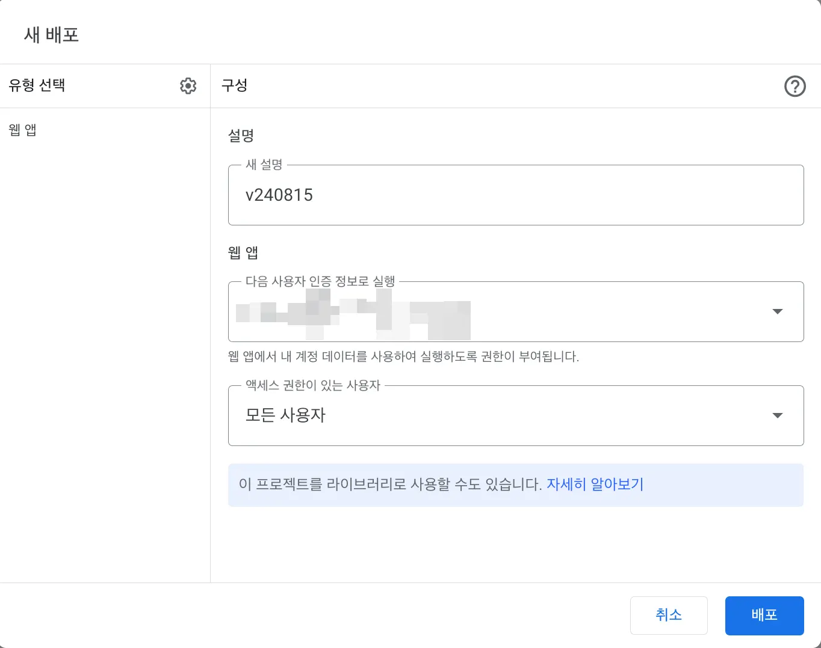Viewport: 821px width, 648px height.
Task: Click the 웹 앱 heading in the 구성 panel
Action: tap(243, 252)
